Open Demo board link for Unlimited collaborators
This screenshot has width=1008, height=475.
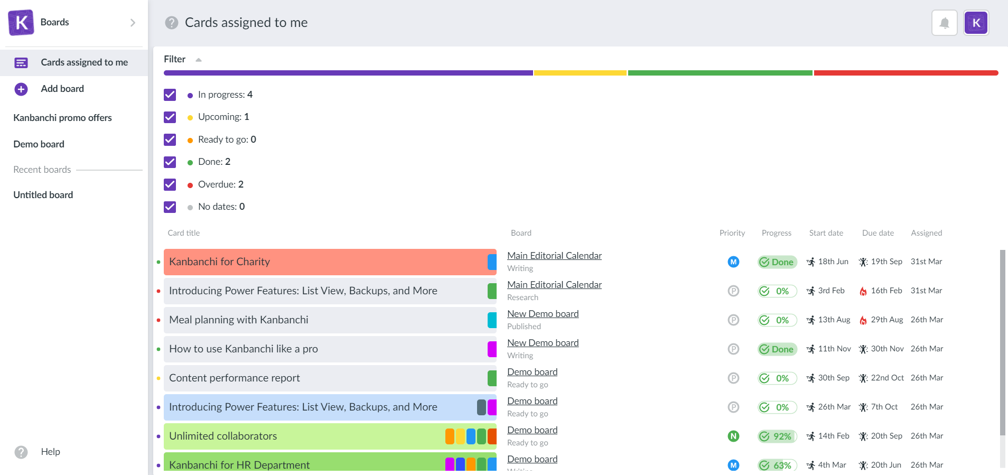click(532, 430)
